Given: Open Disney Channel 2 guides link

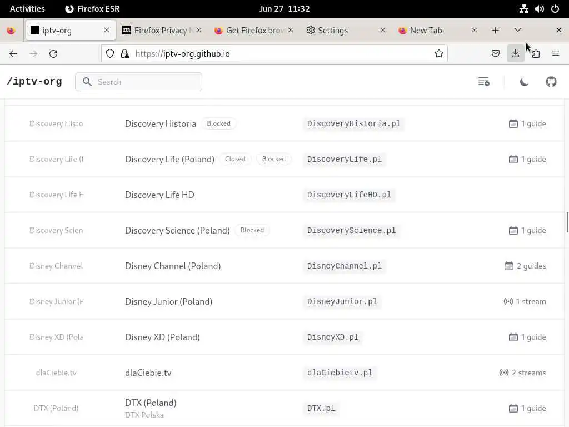Looking at the screenshot, I should [x=525, y=266].
